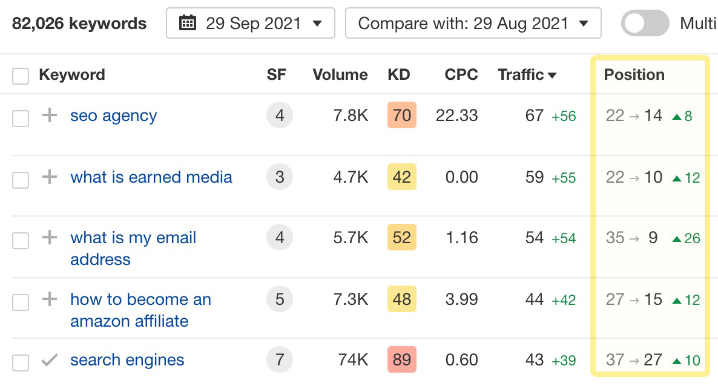Open the 29 Sep 2021 date dropdown
This screenshot has height=389, width=718.
pos(251,24)
